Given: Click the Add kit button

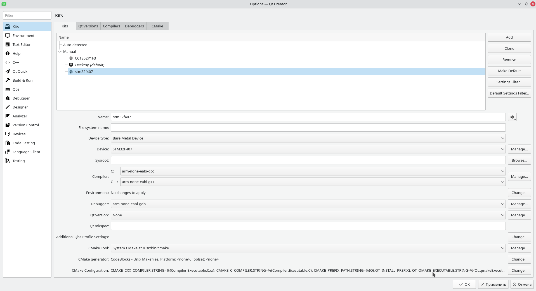Looking at the screenshot, I should (509, 37).
